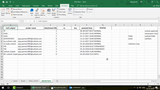Select cell with 'FORWARDED' in row 8
This screenshot has height=90, width=160.
103,46
